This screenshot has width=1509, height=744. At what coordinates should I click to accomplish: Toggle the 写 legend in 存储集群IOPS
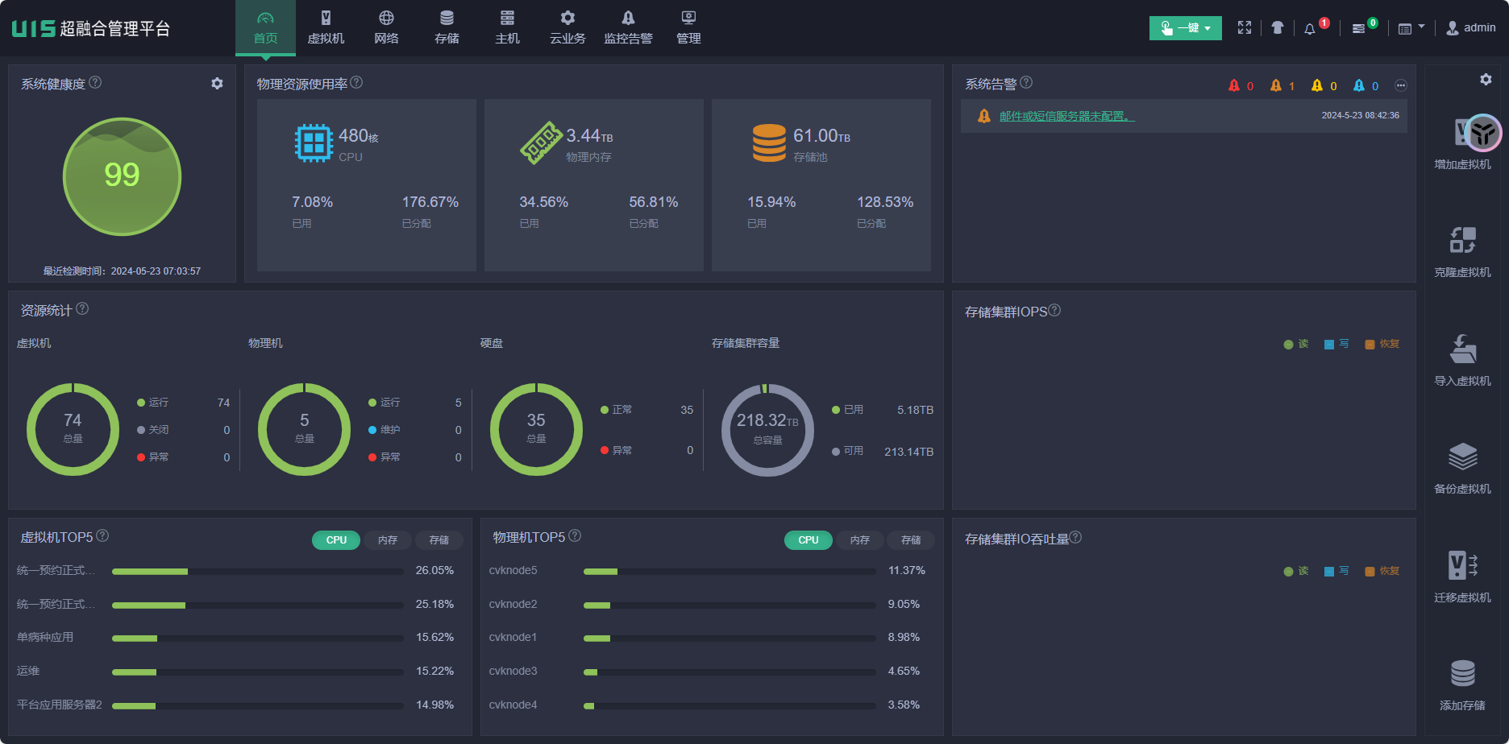(1336, 344)
